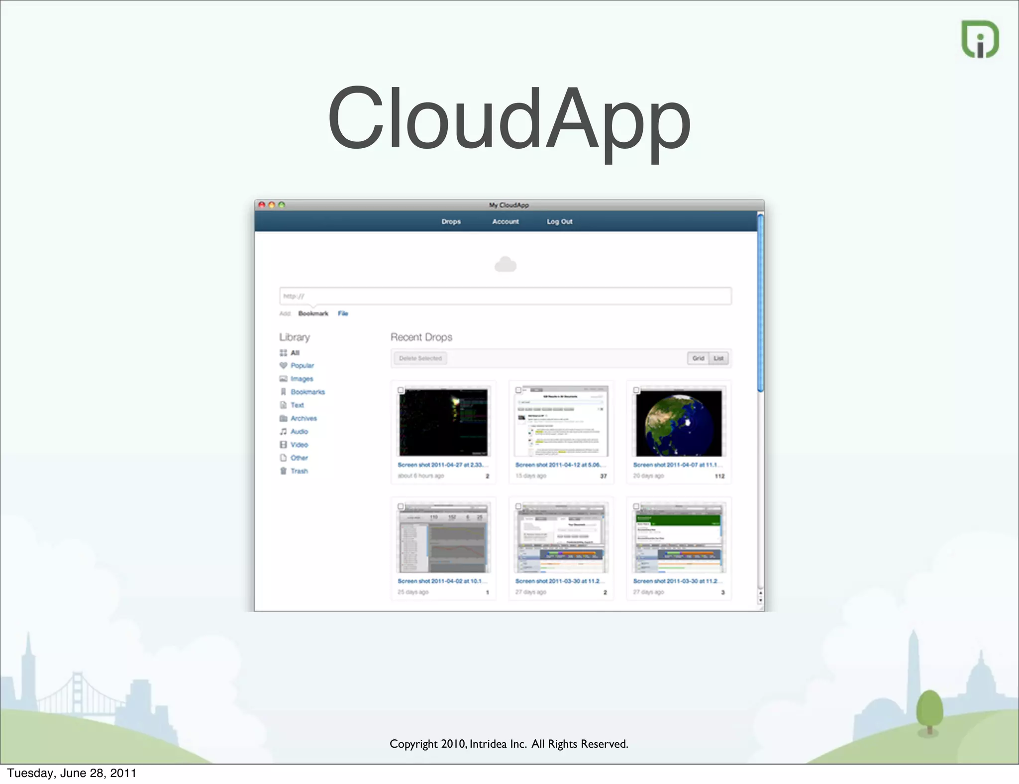The height and width of the screenshot is (784, 1019).
Task: Click the blue vertical scrollbar thumb
Action: (760, 302)
